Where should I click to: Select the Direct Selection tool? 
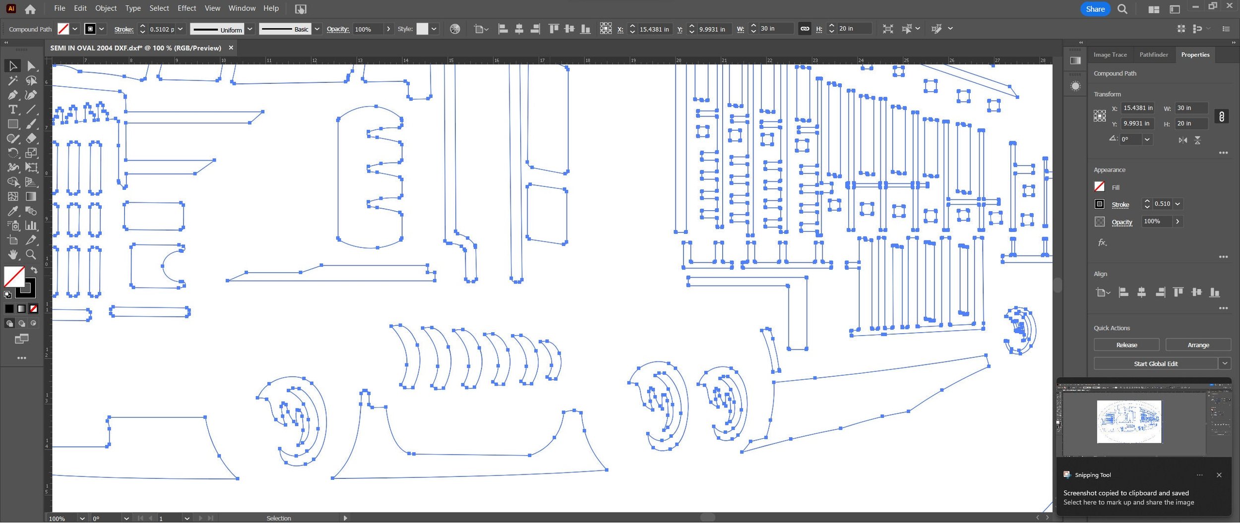31,65
